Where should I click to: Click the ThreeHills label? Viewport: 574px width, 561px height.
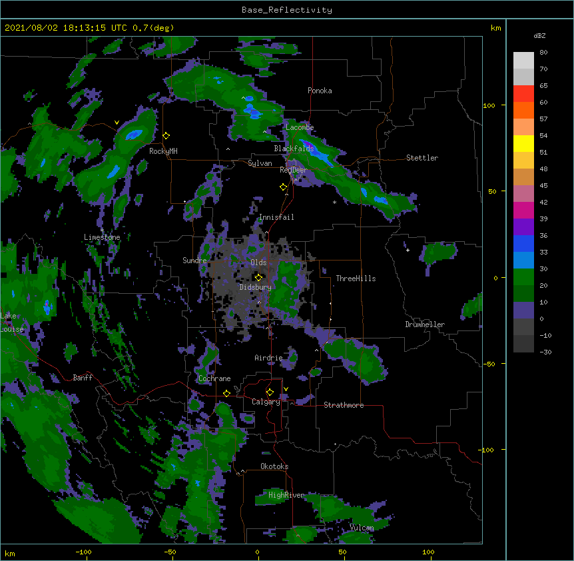356,279
